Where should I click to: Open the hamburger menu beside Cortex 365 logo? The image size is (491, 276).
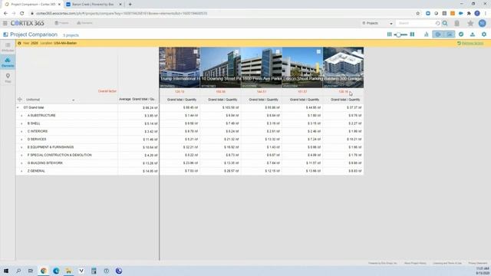click(x=5, y=23)
